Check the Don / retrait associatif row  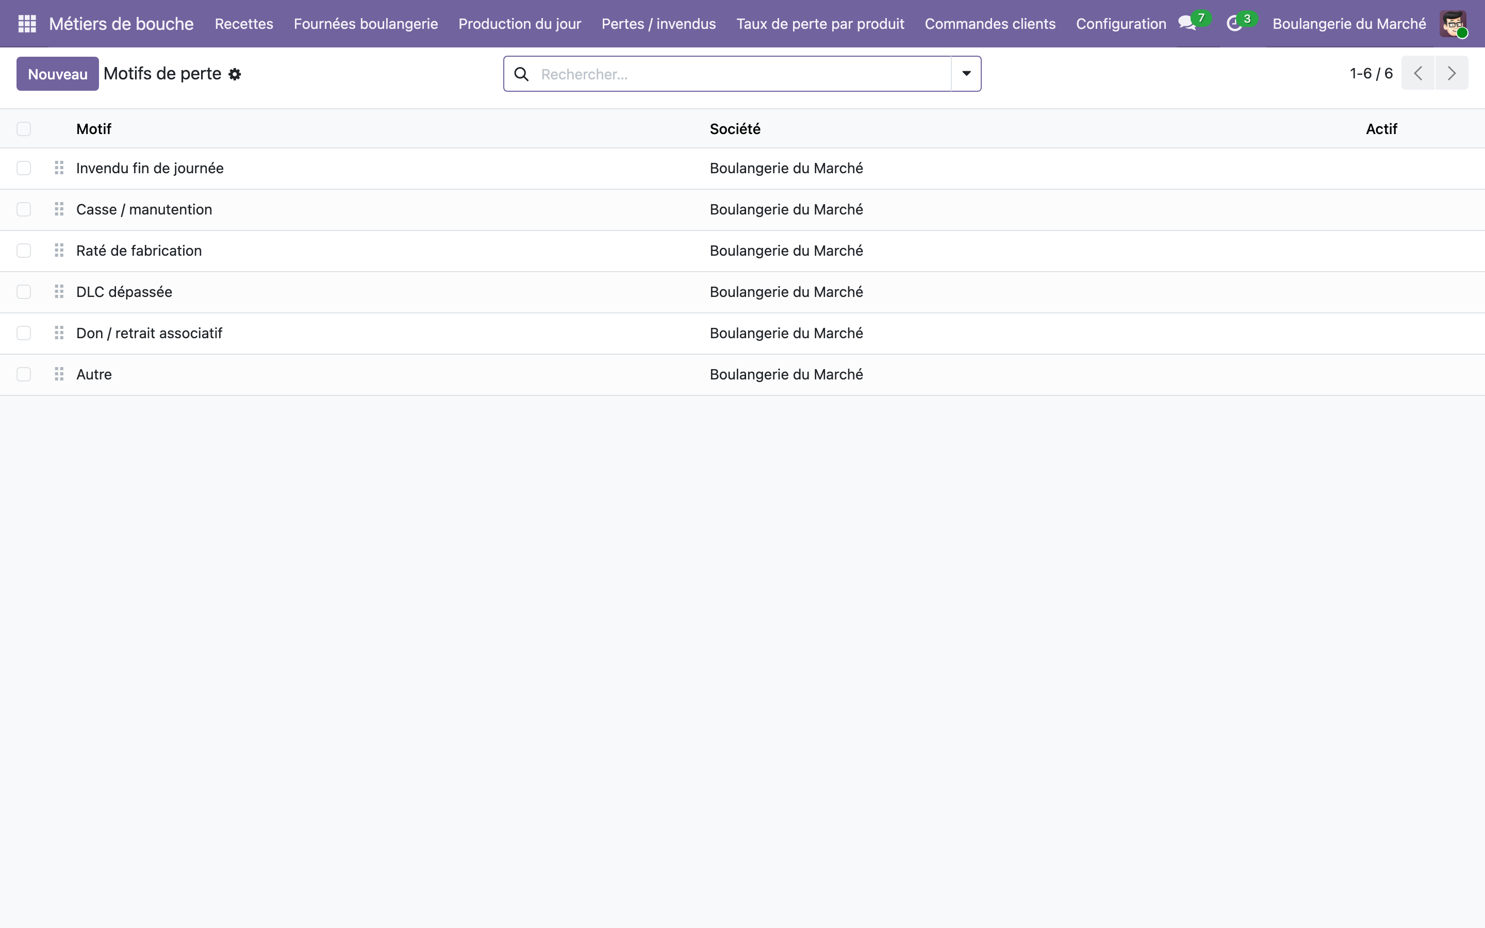pos(24,333)
